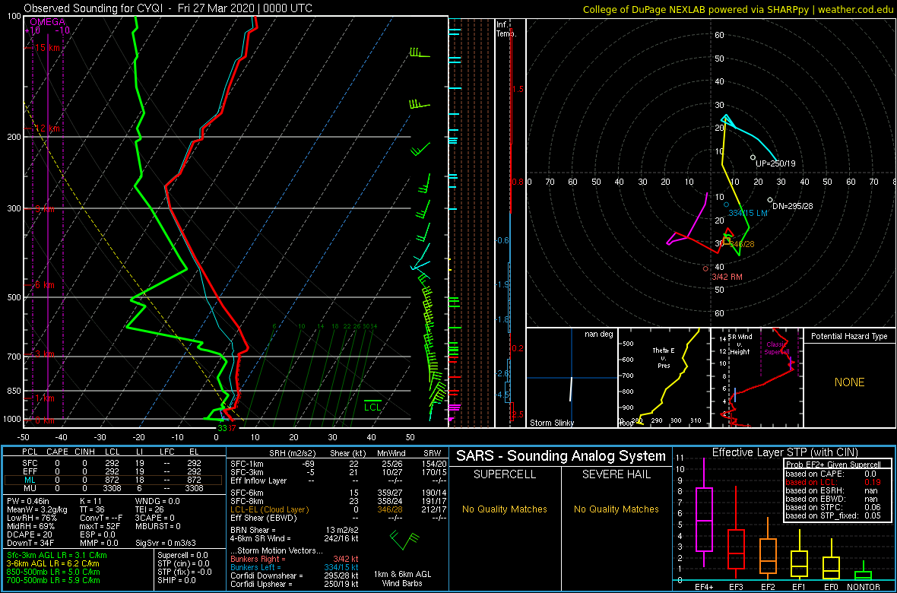Click the '3/42 RM' storm motion label
The image size is (897, 593).
tap(727, 277)
